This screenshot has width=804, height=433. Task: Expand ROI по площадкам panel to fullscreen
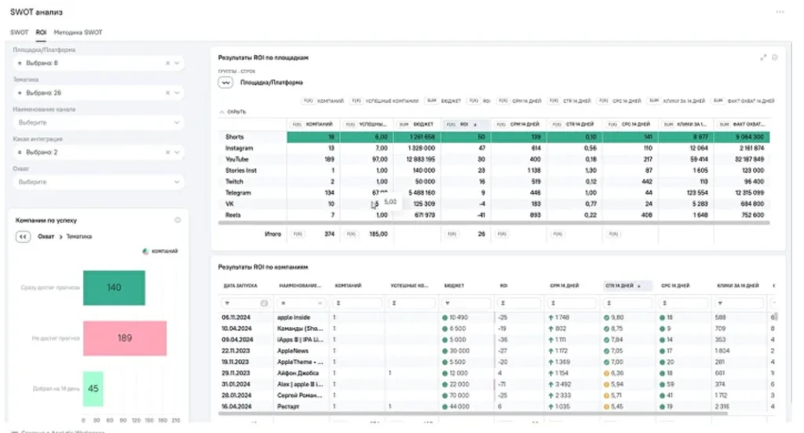coord(763,57)
